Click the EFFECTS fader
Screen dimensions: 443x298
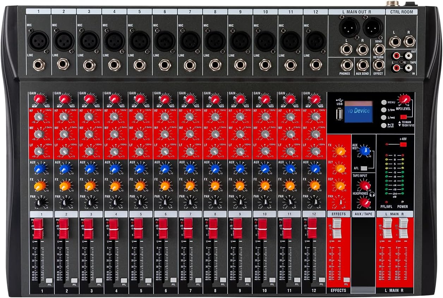338,229
